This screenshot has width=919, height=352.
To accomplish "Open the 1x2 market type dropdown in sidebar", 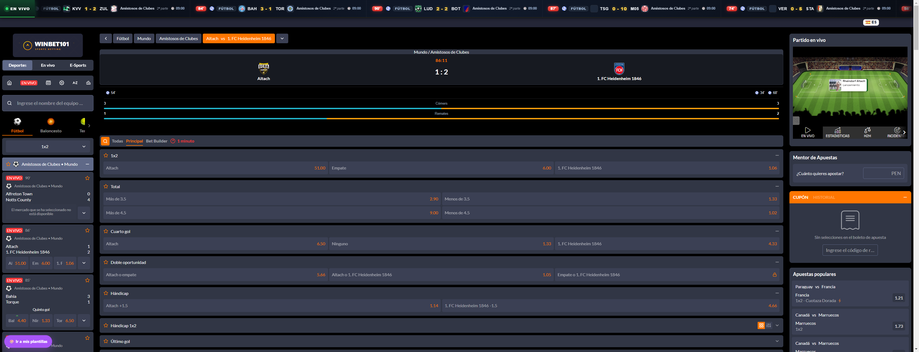I will click(x=48, y=147).
